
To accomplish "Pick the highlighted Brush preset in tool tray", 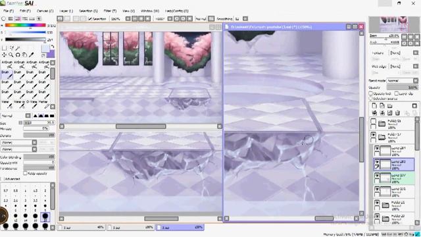I will coord(7,74).
